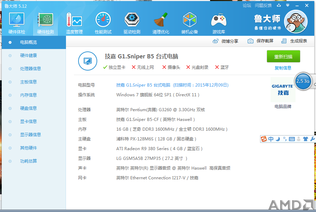Screen dimensions: 316x212
Task: Click the 鲁大师 mascot avatar
Action: pos(296,22)
